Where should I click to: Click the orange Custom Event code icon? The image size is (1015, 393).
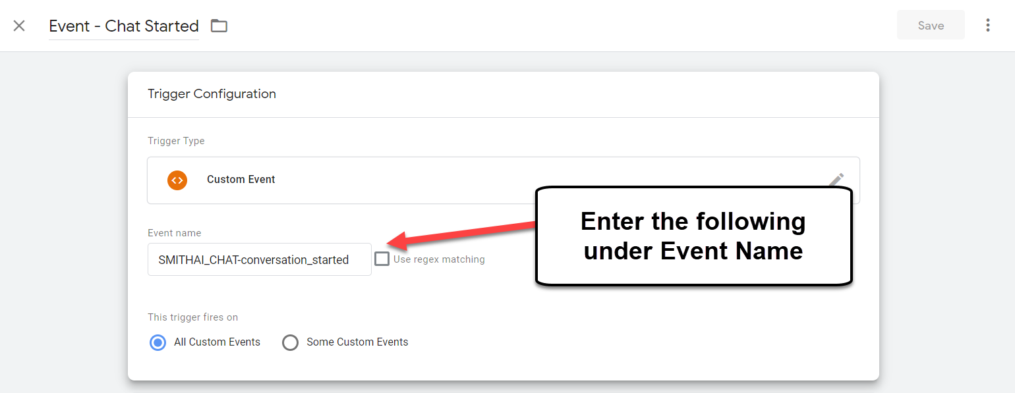[x=177, y=180]
